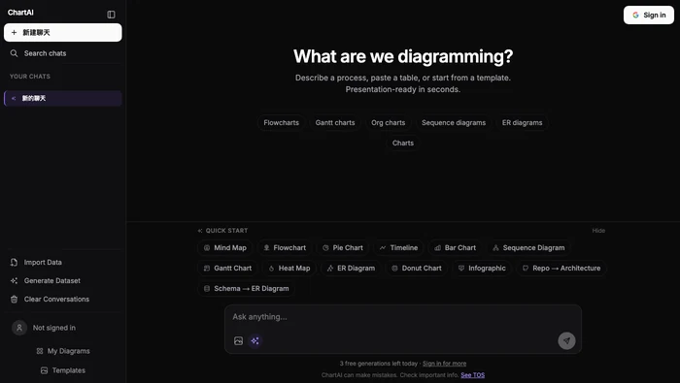Open the See TOS link
Viewport: 680px width, 383px height.
473,375
